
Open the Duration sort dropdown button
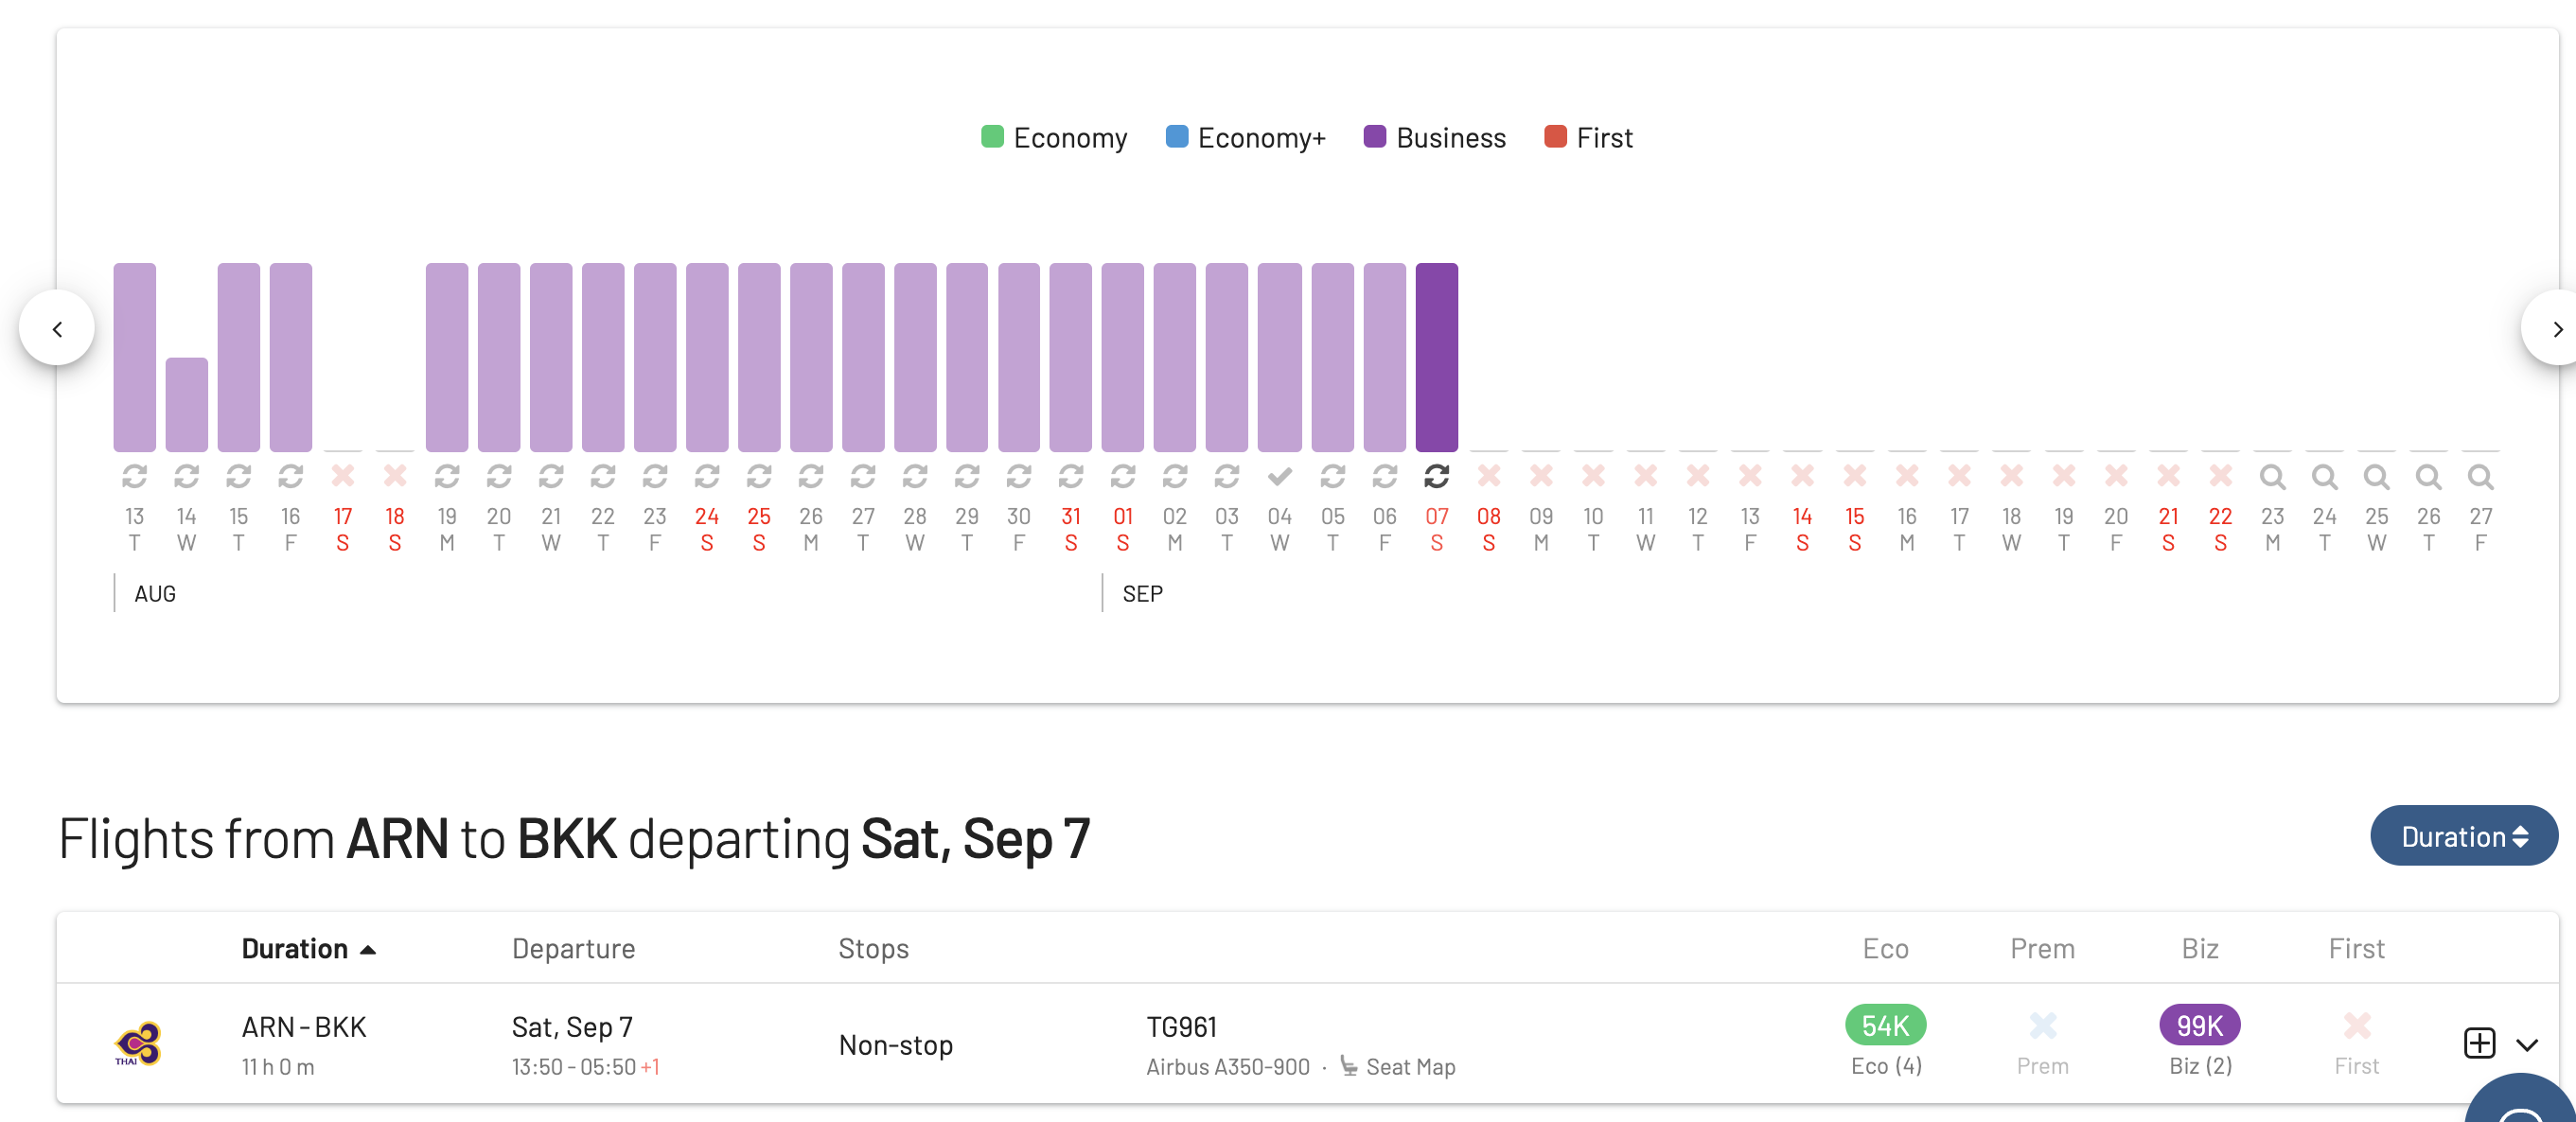[2463, 836]
